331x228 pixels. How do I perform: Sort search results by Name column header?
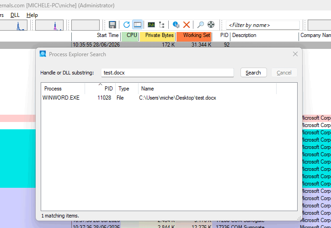pos(207,89)
